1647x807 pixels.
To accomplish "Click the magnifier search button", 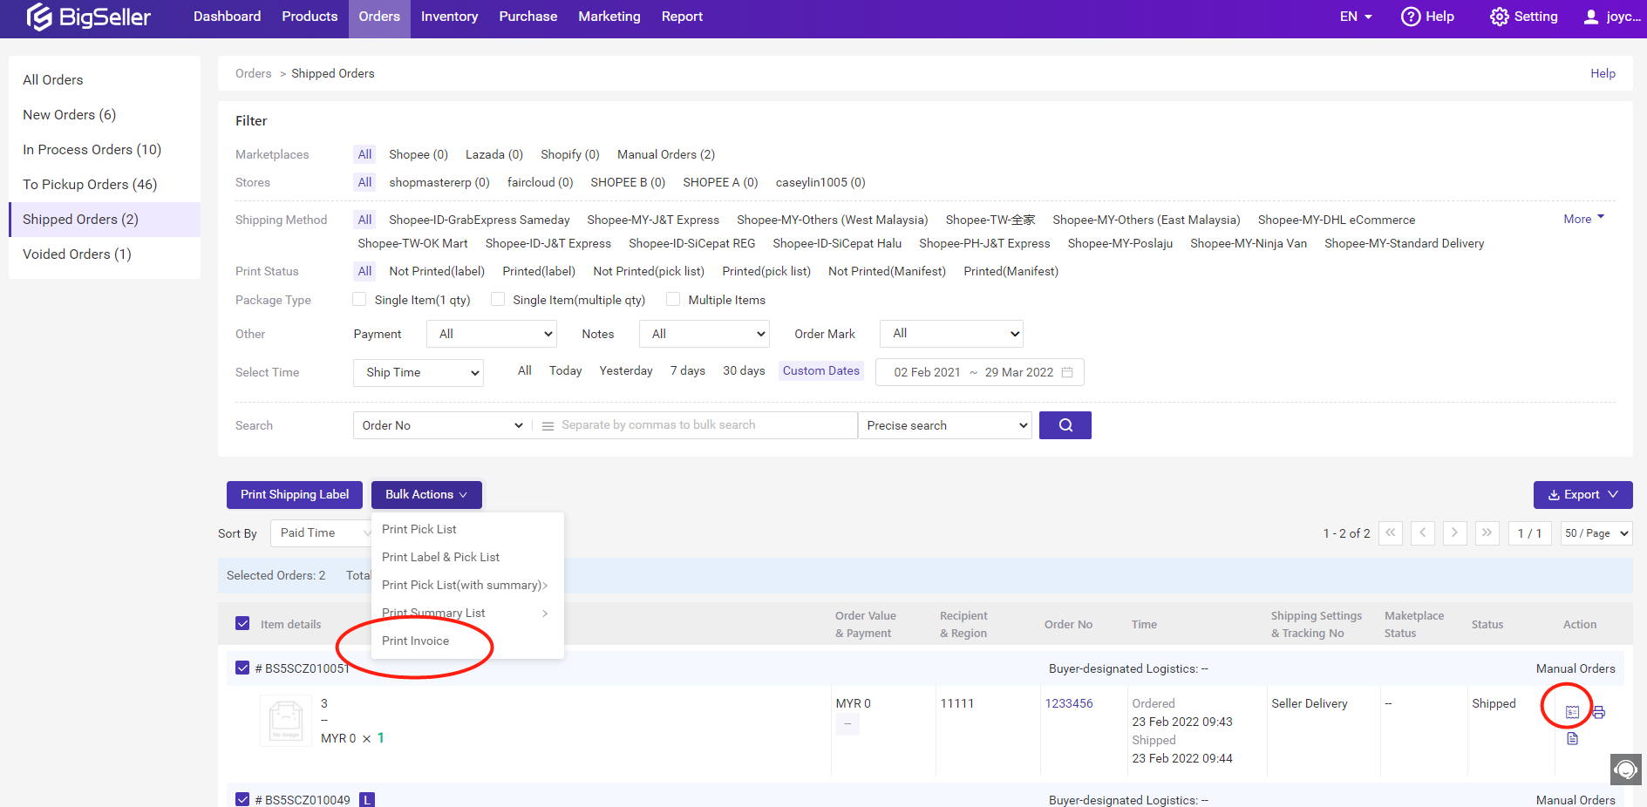I will pos(1065,425).
